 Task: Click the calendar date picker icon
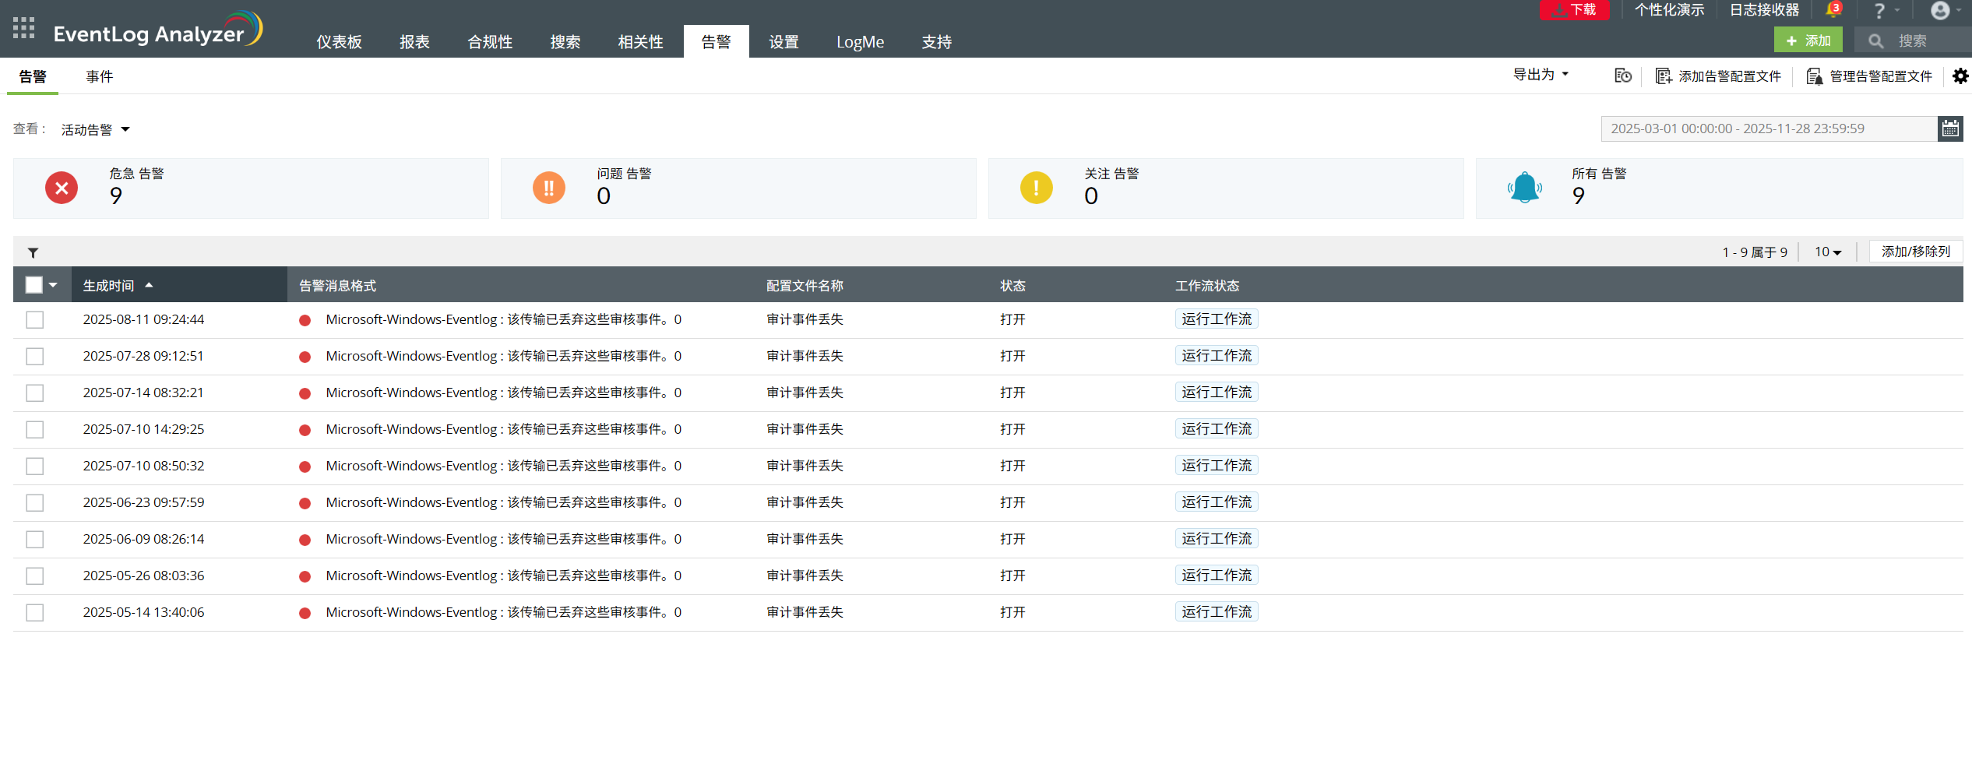click(1950, 129)
